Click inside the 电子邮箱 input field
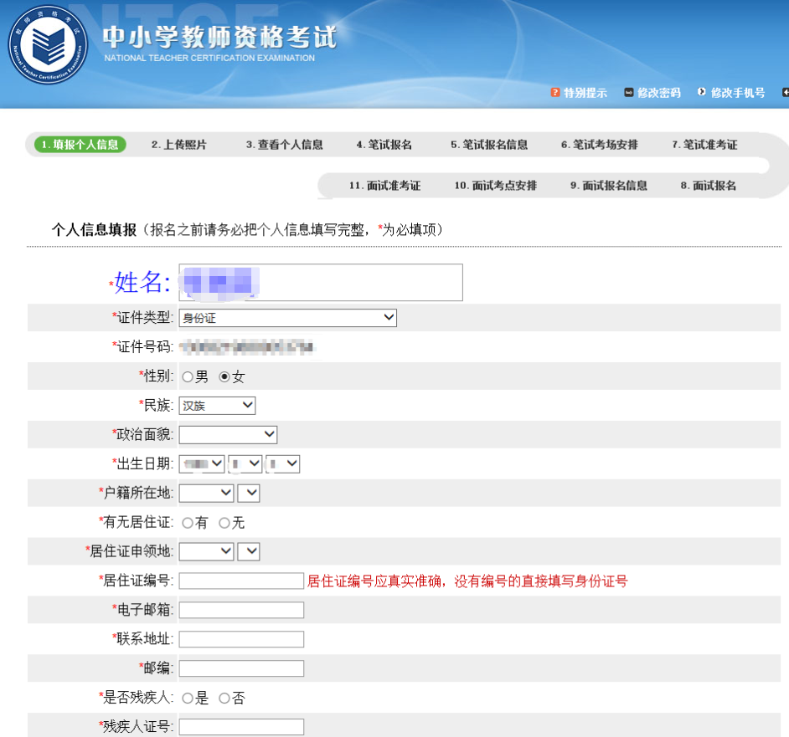Viewport: 789px width, 737px height. (x=240, y=610)
